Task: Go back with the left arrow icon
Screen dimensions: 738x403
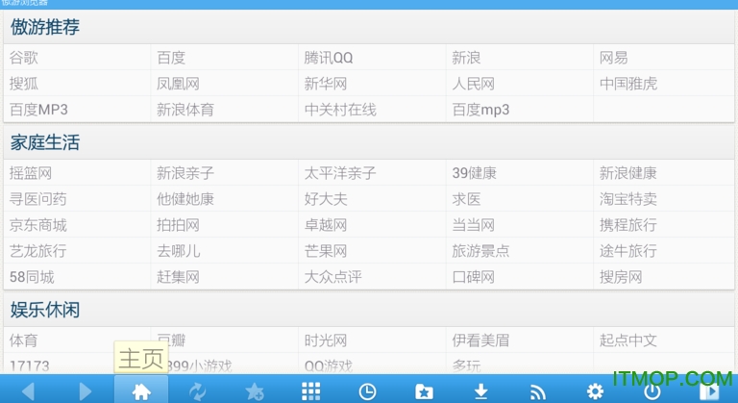Action: (28, 390)
